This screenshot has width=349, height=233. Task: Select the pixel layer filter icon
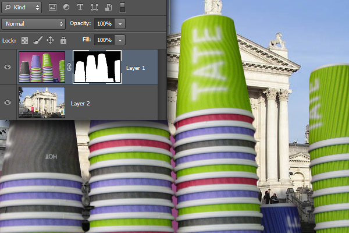(52, 8)
